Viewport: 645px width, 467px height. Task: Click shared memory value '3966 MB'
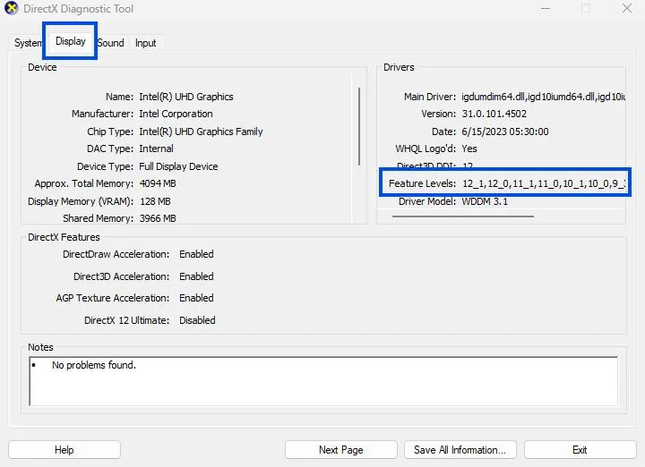click(158, 218)
